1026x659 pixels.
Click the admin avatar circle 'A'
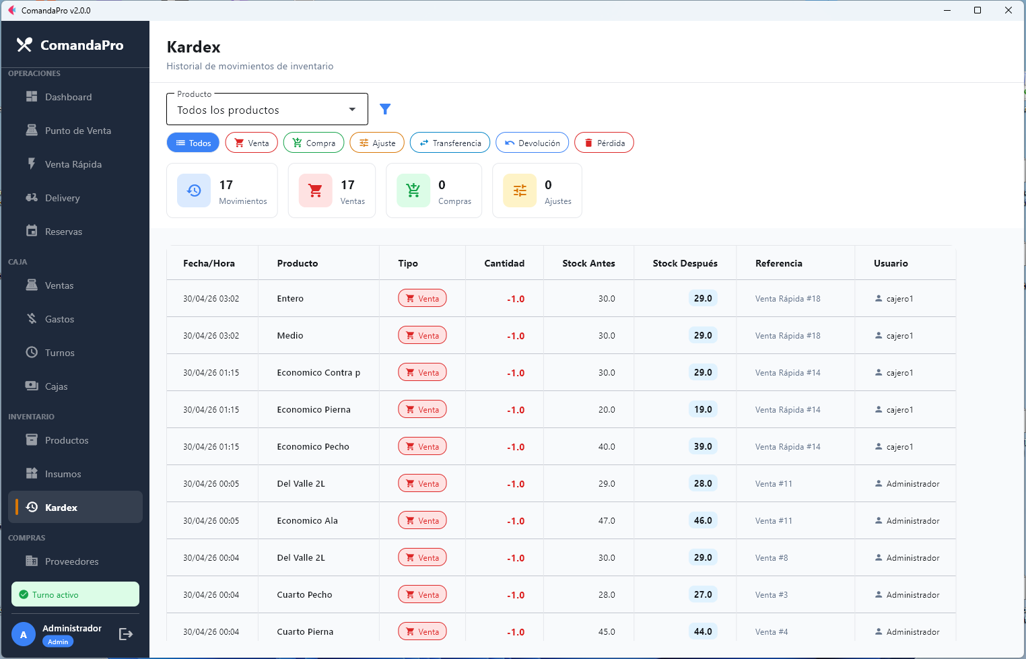click(24, 634)
